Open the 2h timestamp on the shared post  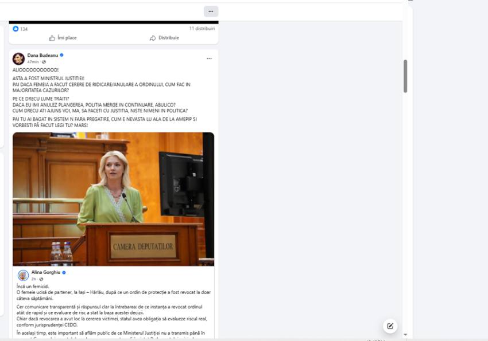pyautogui.click(x=33, y=279)
